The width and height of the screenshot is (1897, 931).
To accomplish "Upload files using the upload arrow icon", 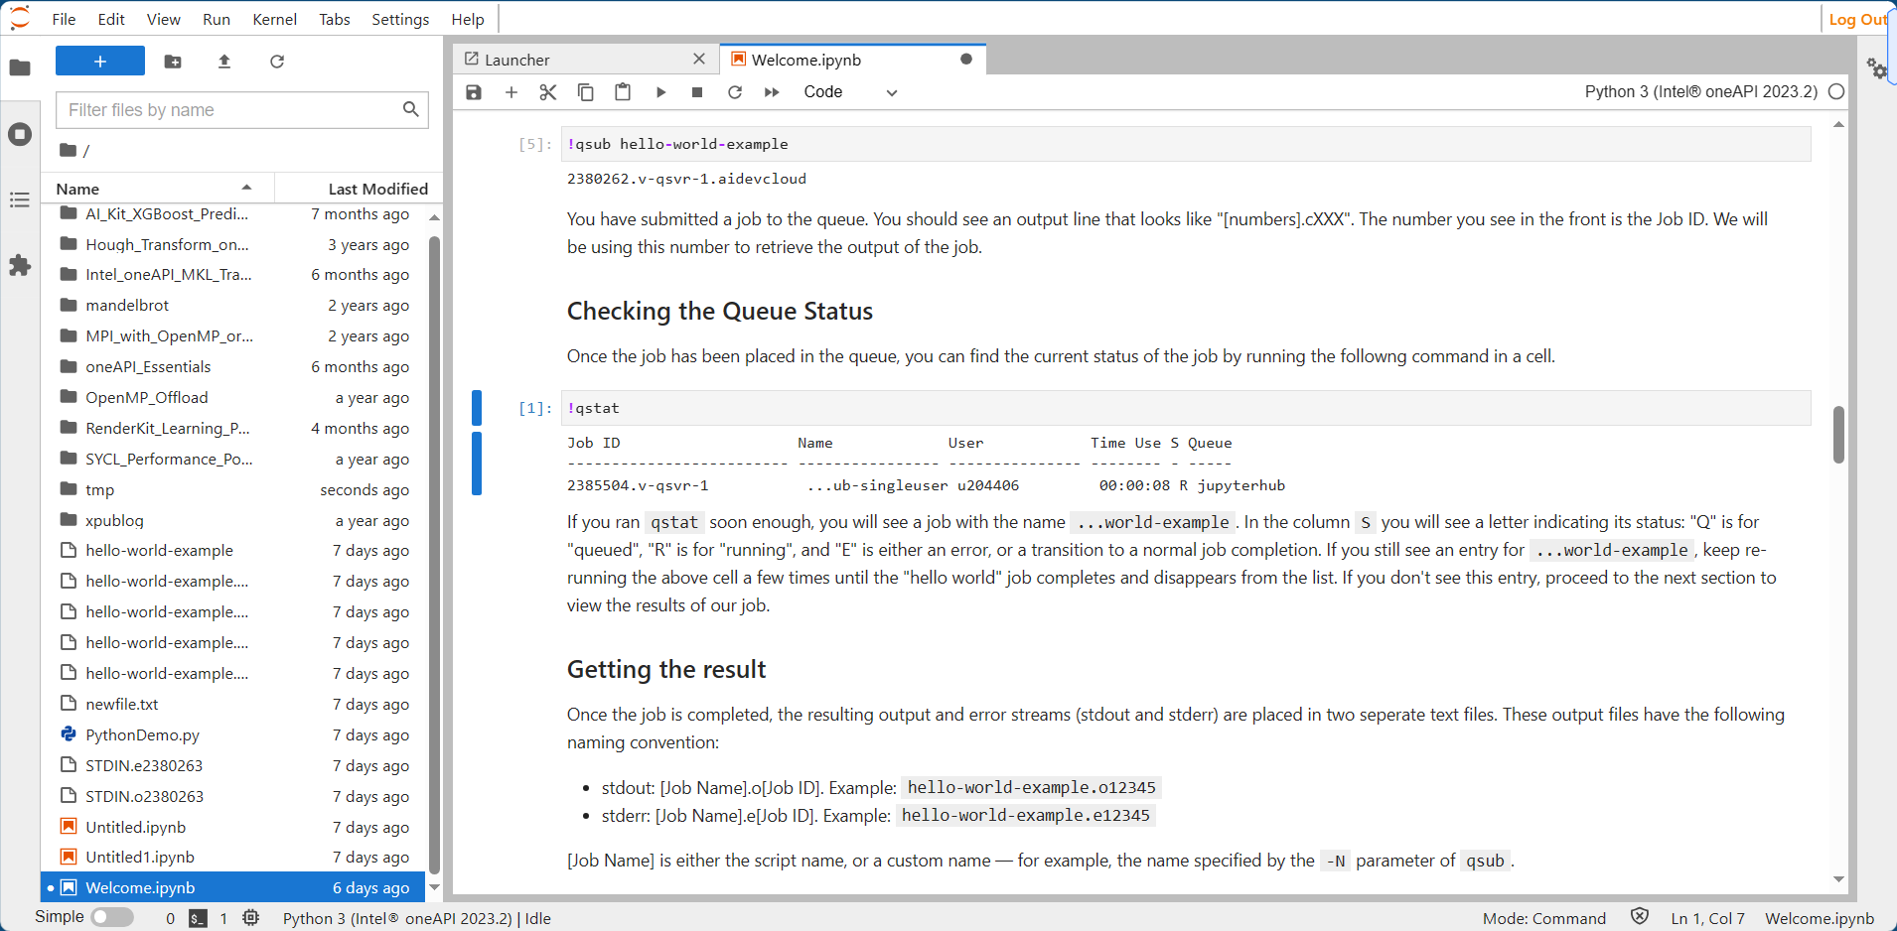I will [x=224, y=62].
